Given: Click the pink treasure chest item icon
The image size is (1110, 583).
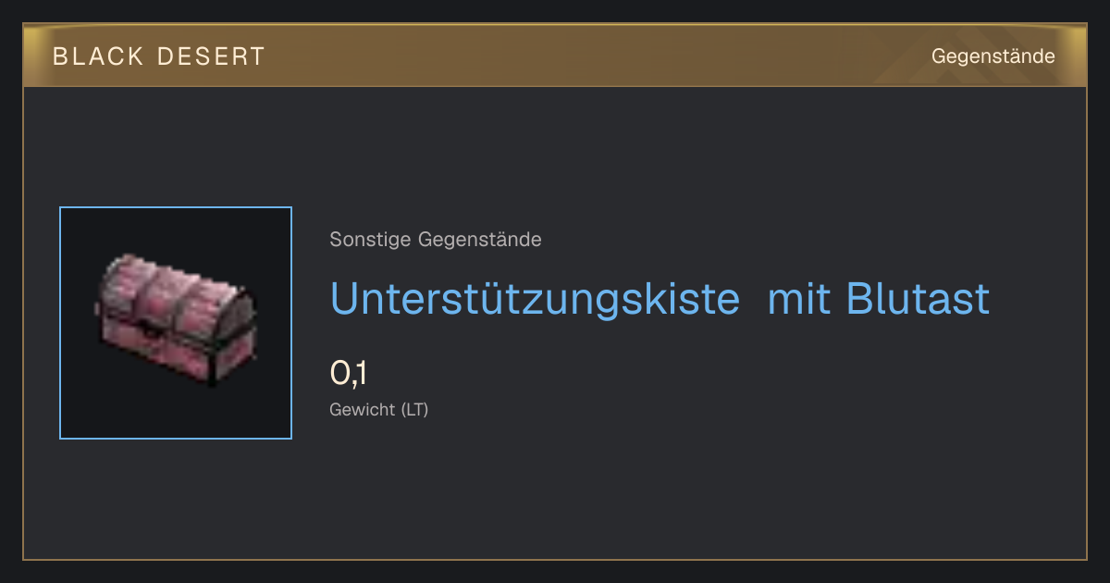Looking at the screenshot, I should pyautogui.click(x=176, y=319).
